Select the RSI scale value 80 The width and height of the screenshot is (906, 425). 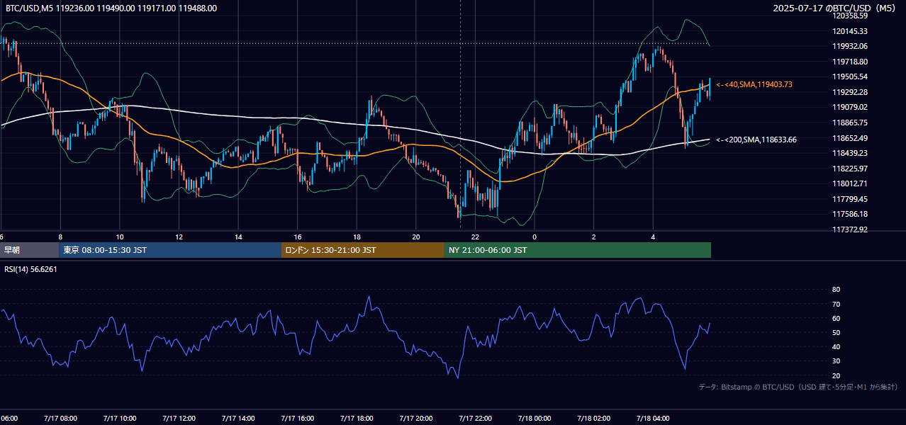pyautogui.click(x=837, y=290)
